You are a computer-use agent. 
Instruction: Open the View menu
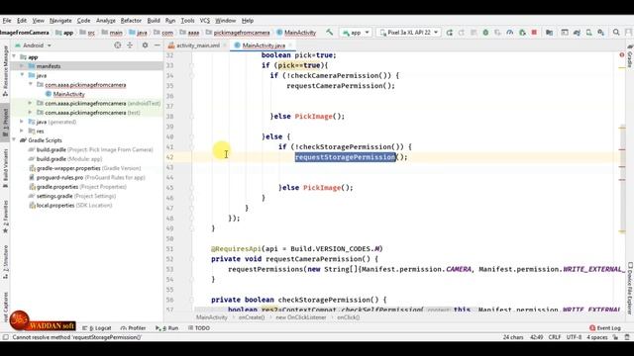39,20
